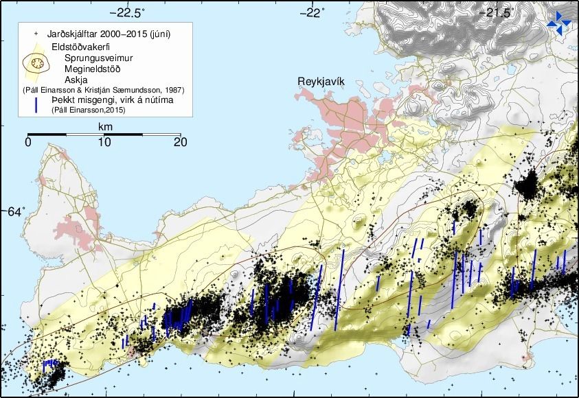579x398 pixels.
Task: Click the black-and-white scale bar
Action: [x=104, y=134]
